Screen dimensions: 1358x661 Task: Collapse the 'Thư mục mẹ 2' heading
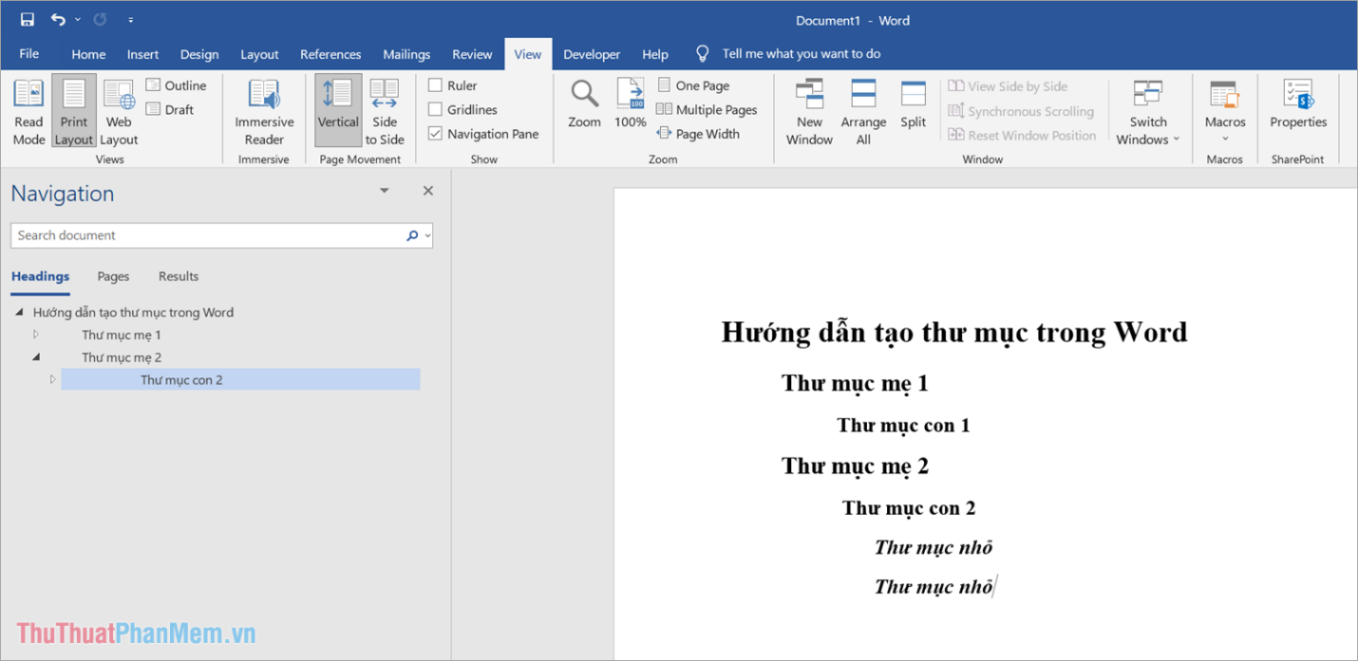click(x=36, y=357)
